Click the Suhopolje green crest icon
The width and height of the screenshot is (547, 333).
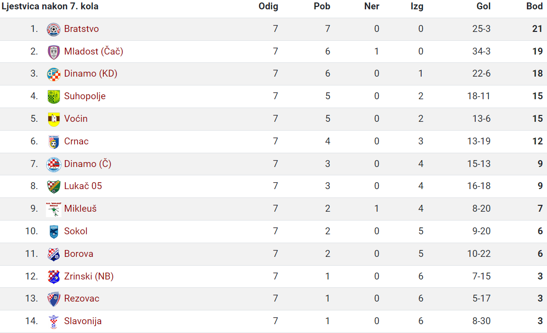[x=54, y=97]
